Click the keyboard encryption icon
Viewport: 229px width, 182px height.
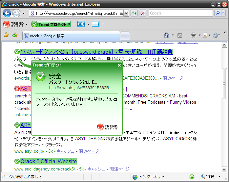(x=95, y=24)
